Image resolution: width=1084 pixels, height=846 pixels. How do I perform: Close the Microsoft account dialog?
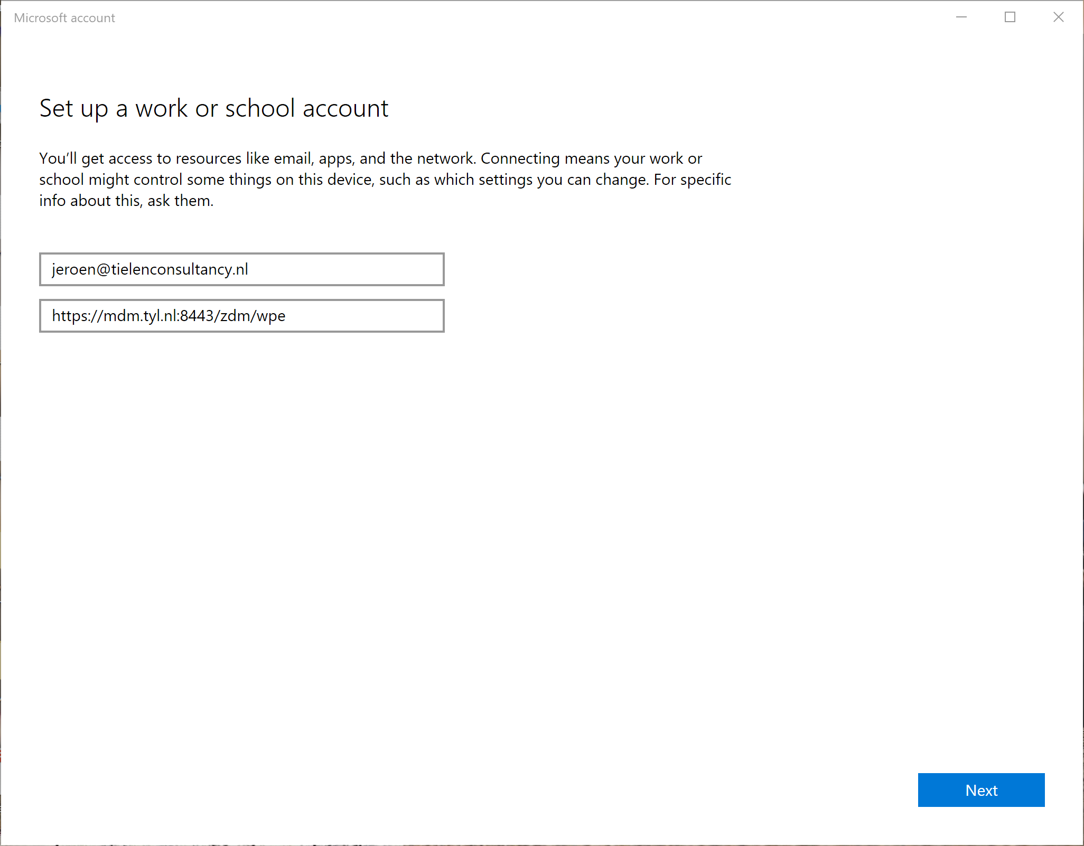(x=1059, y=17)
